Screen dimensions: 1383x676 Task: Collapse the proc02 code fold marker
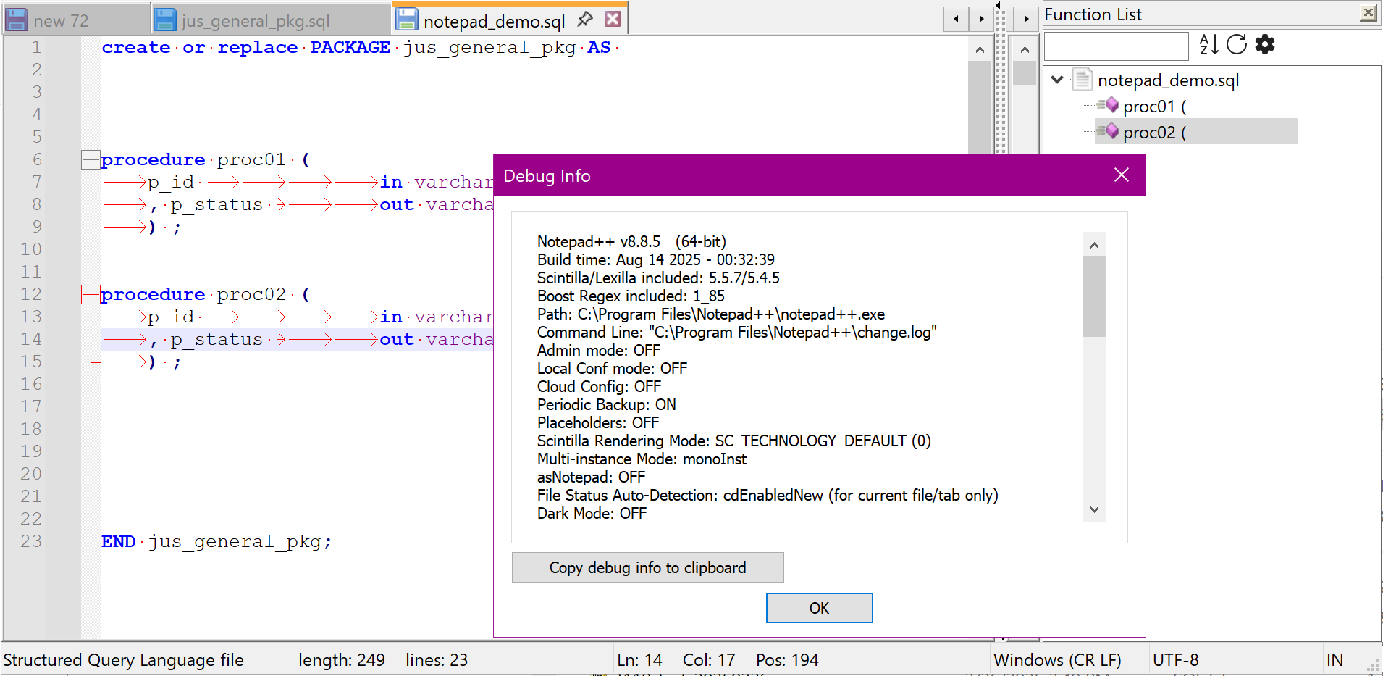point(91,294)
